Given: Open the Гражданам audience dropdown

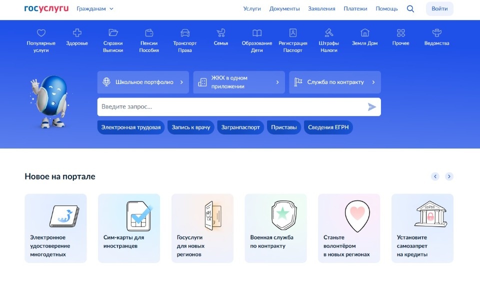Looking at the screenshot, I should [95, 9].
